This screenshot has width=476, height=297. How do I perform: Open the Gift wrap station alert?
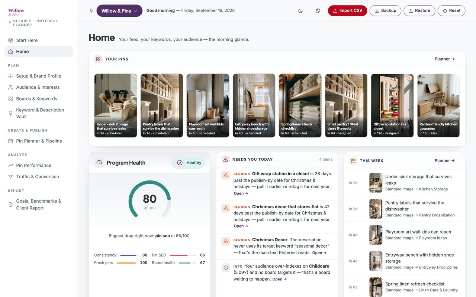(277, 184)
